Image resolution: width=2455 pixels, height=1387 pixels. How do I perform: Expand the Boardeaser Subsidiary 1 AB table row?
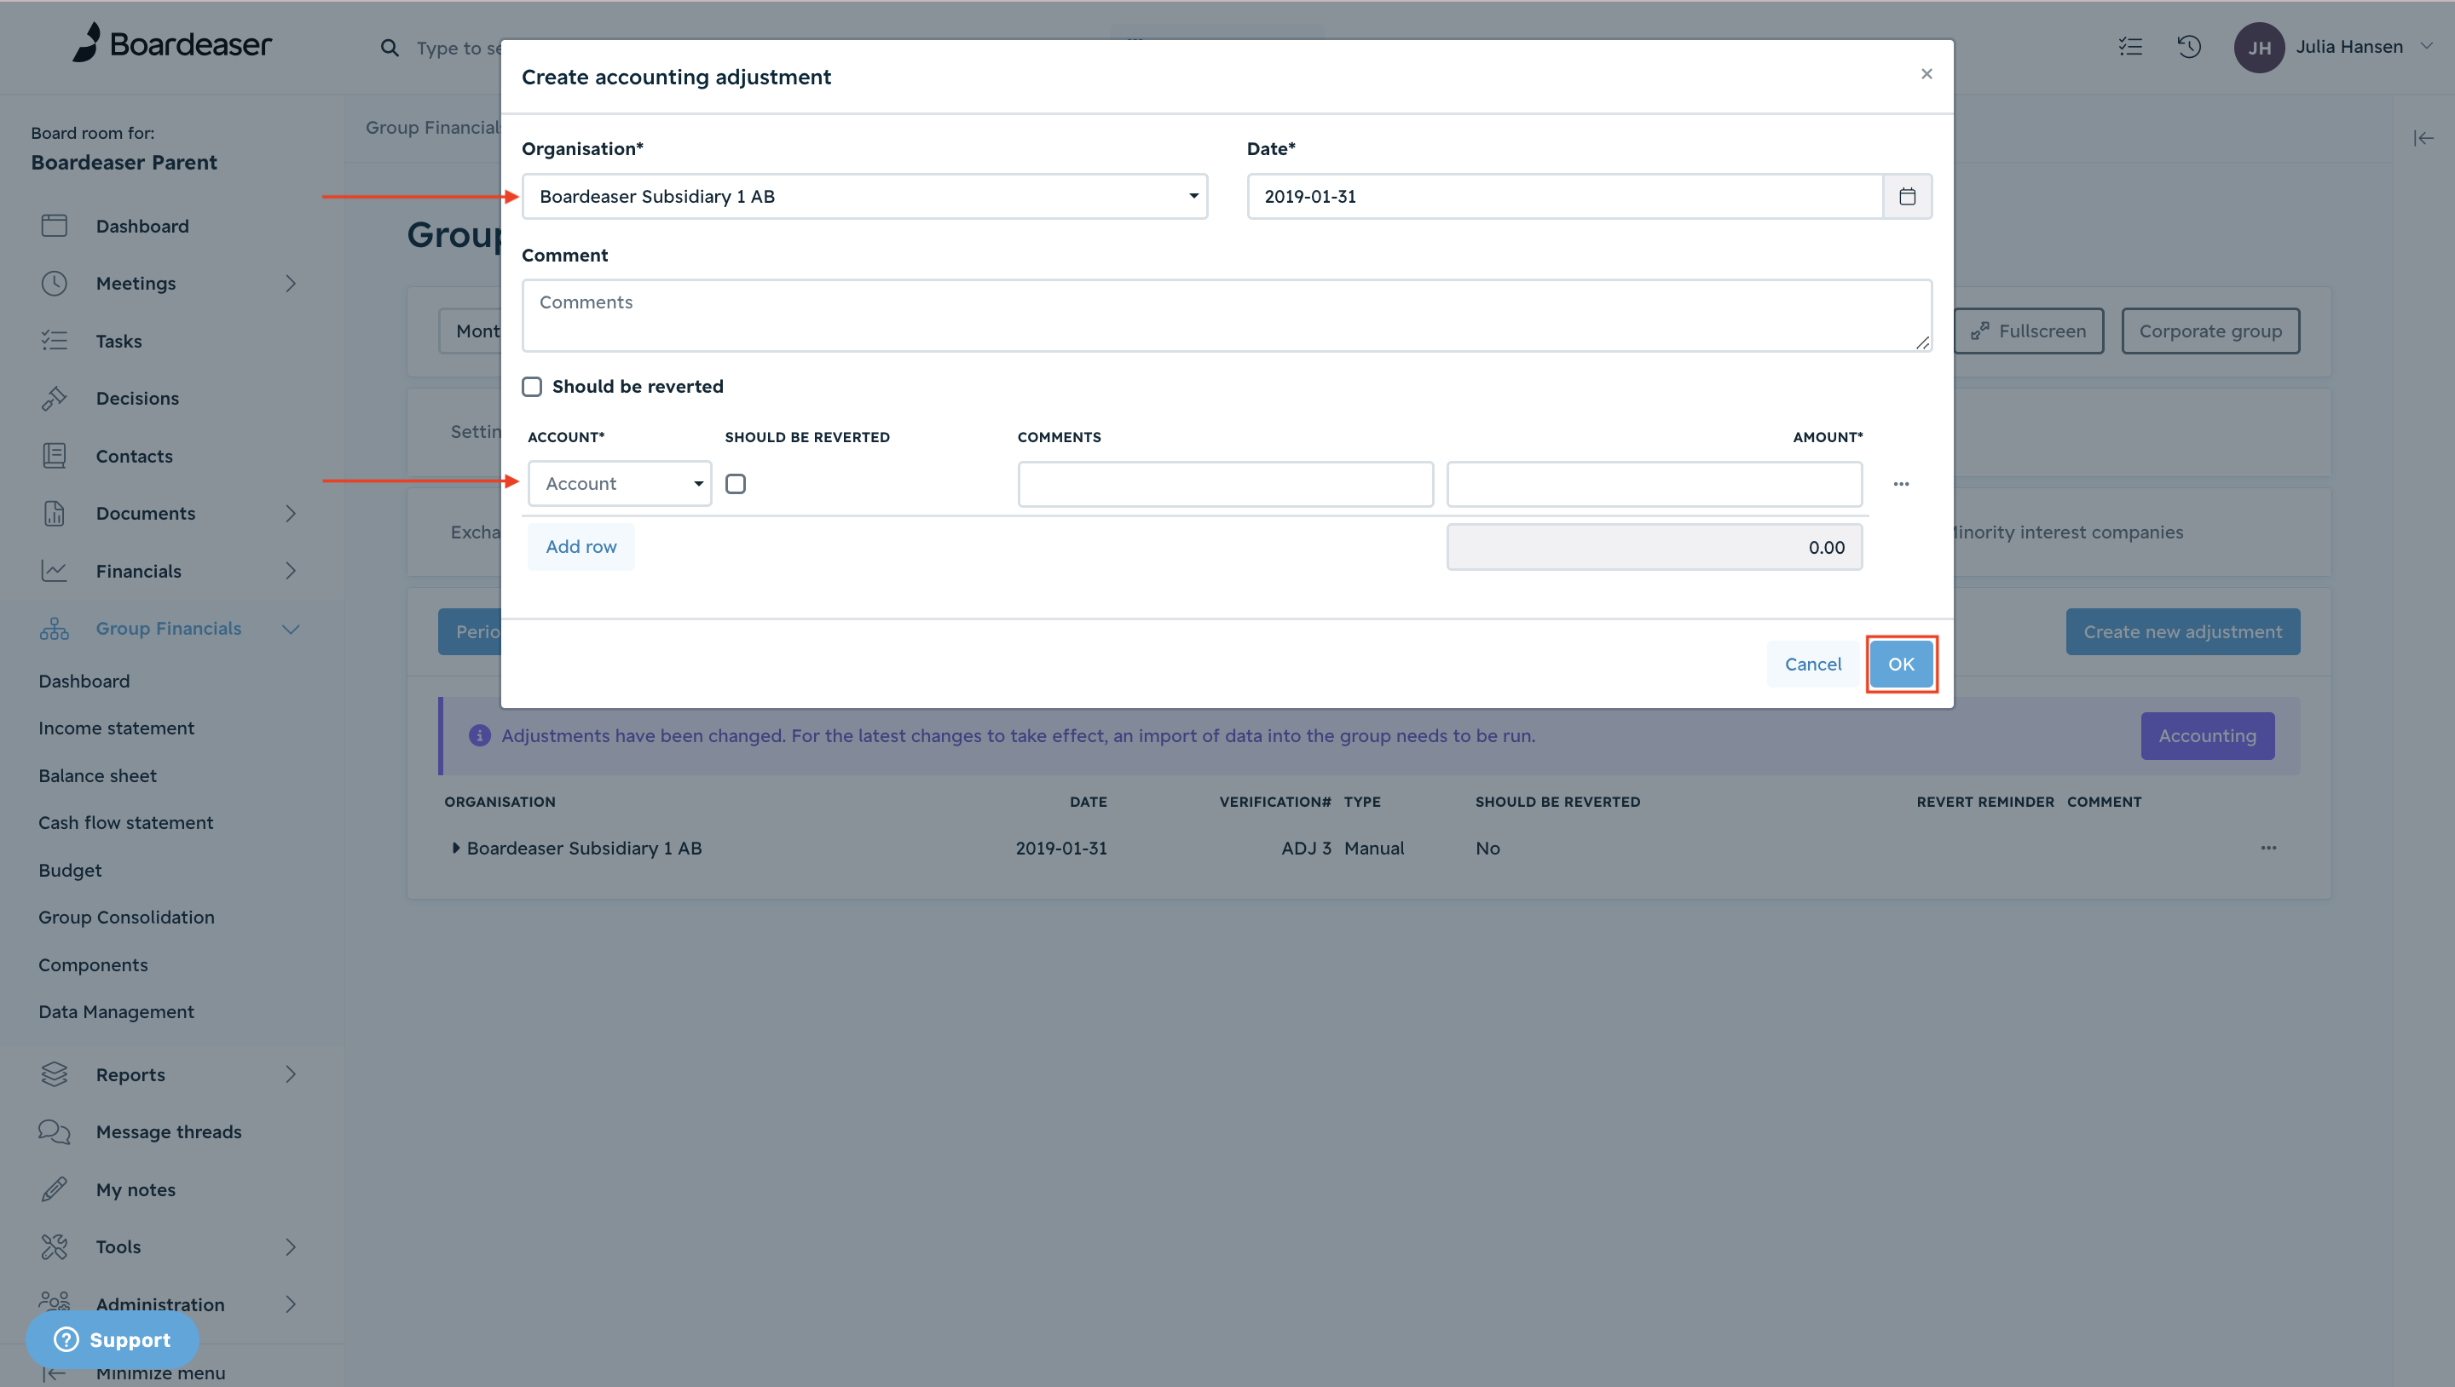tap(455, 848)
